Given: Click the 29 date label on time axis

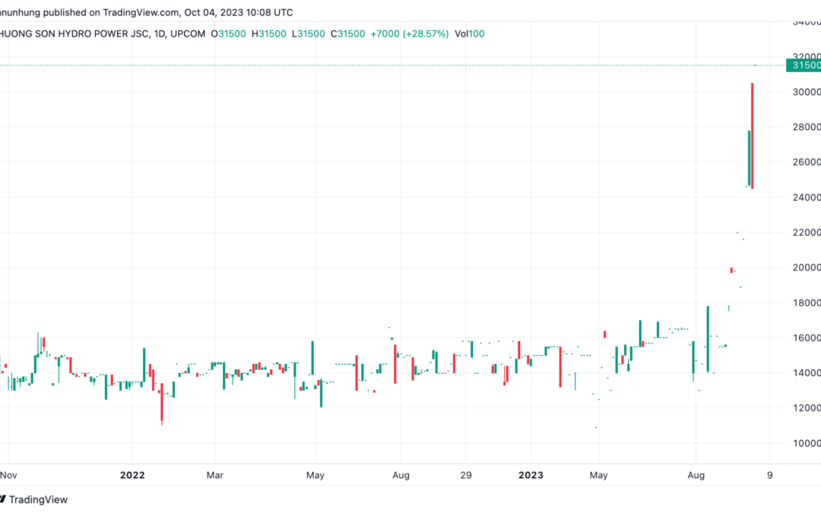Looking at the screenshot, I should click(466, 475).
